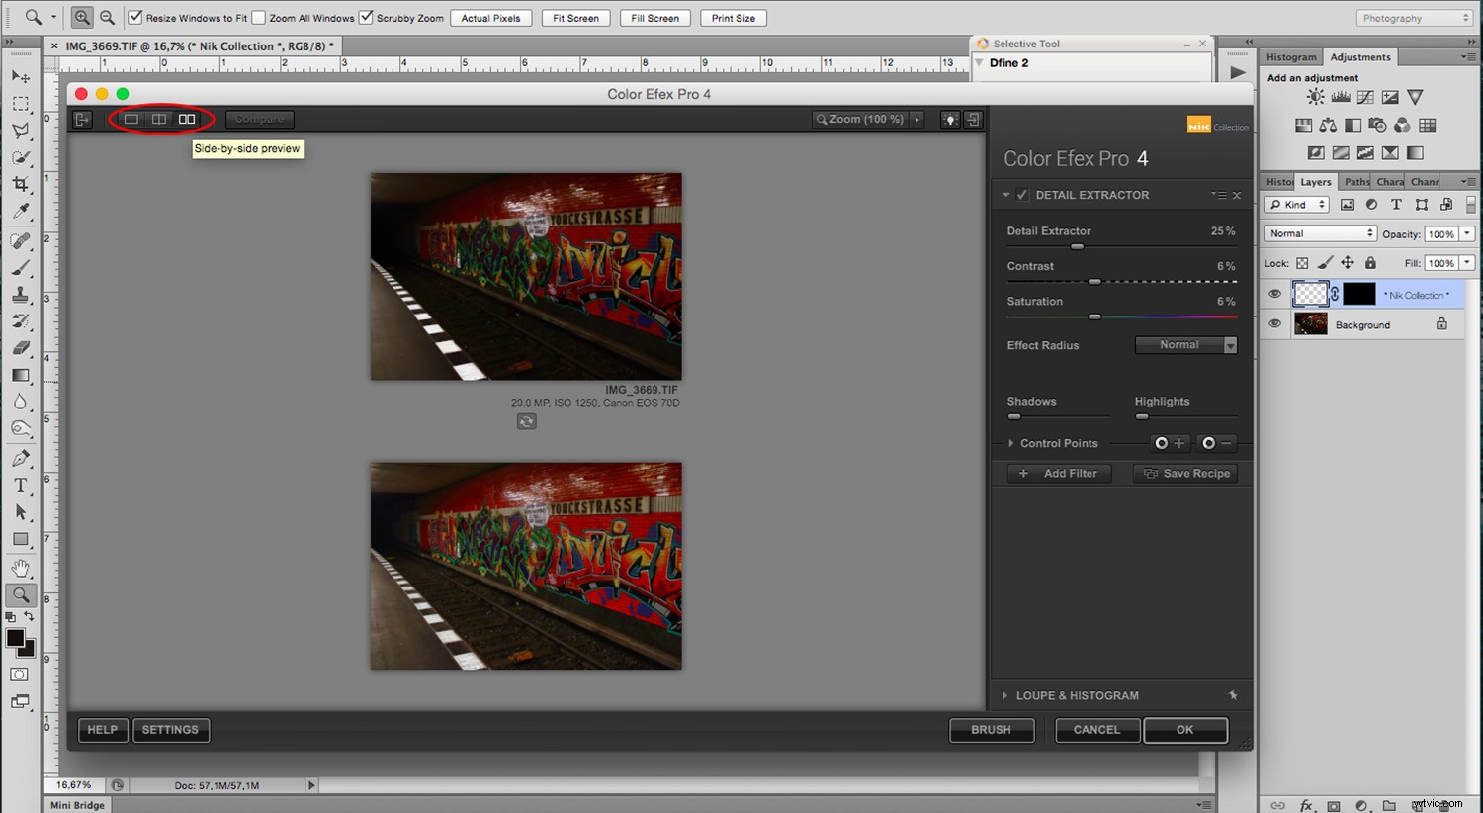
Task: Hide the Background layer
Action: [x=1275, y=323]
